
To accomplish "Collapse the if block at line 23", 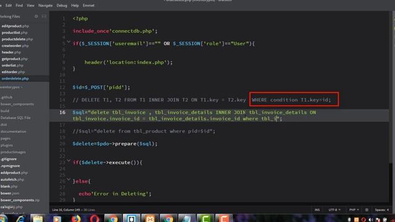I will (69, 161).
